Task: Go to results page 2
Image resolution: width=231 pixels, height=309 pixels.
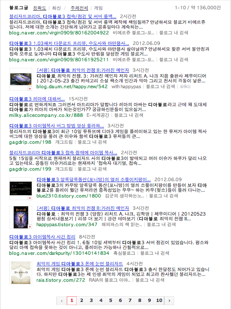Action: click(82, 301)
